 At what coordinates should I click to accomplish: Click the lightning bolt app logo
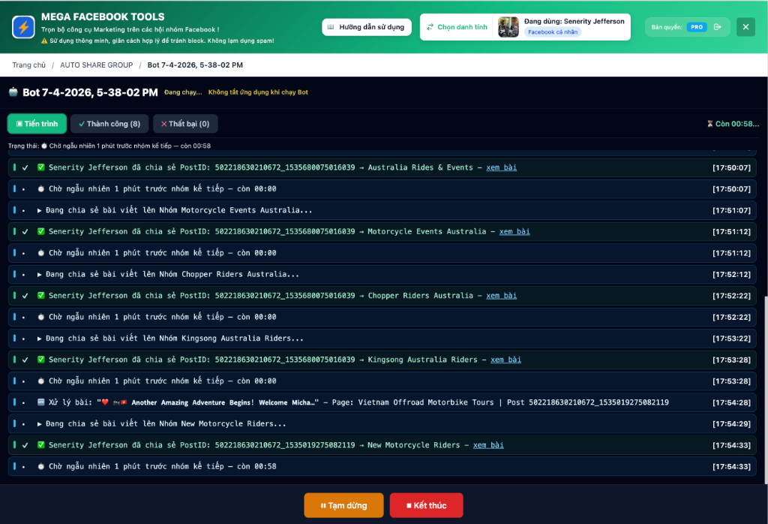click(x=23, y=27)
